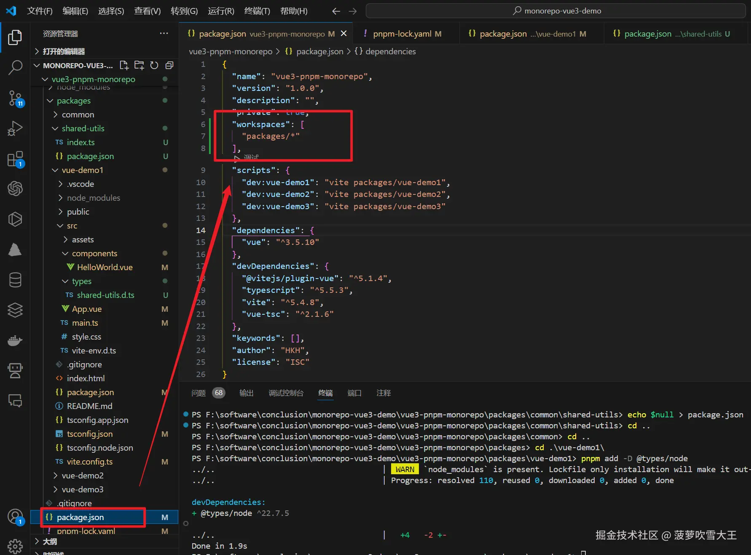The image size is (751, 555).
Task: Open the Manage settings gear
Action: click(15, 546)
